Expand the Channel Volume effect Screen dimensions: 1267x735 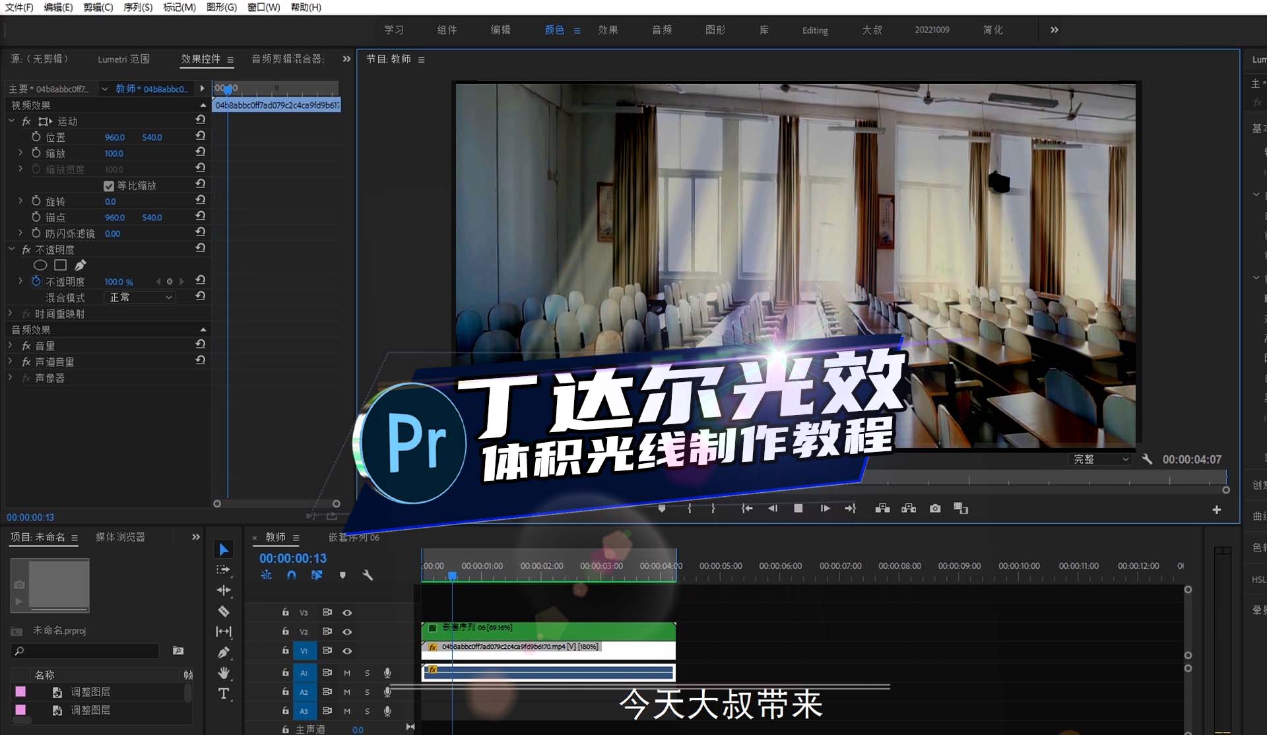[x=10, y=361]
